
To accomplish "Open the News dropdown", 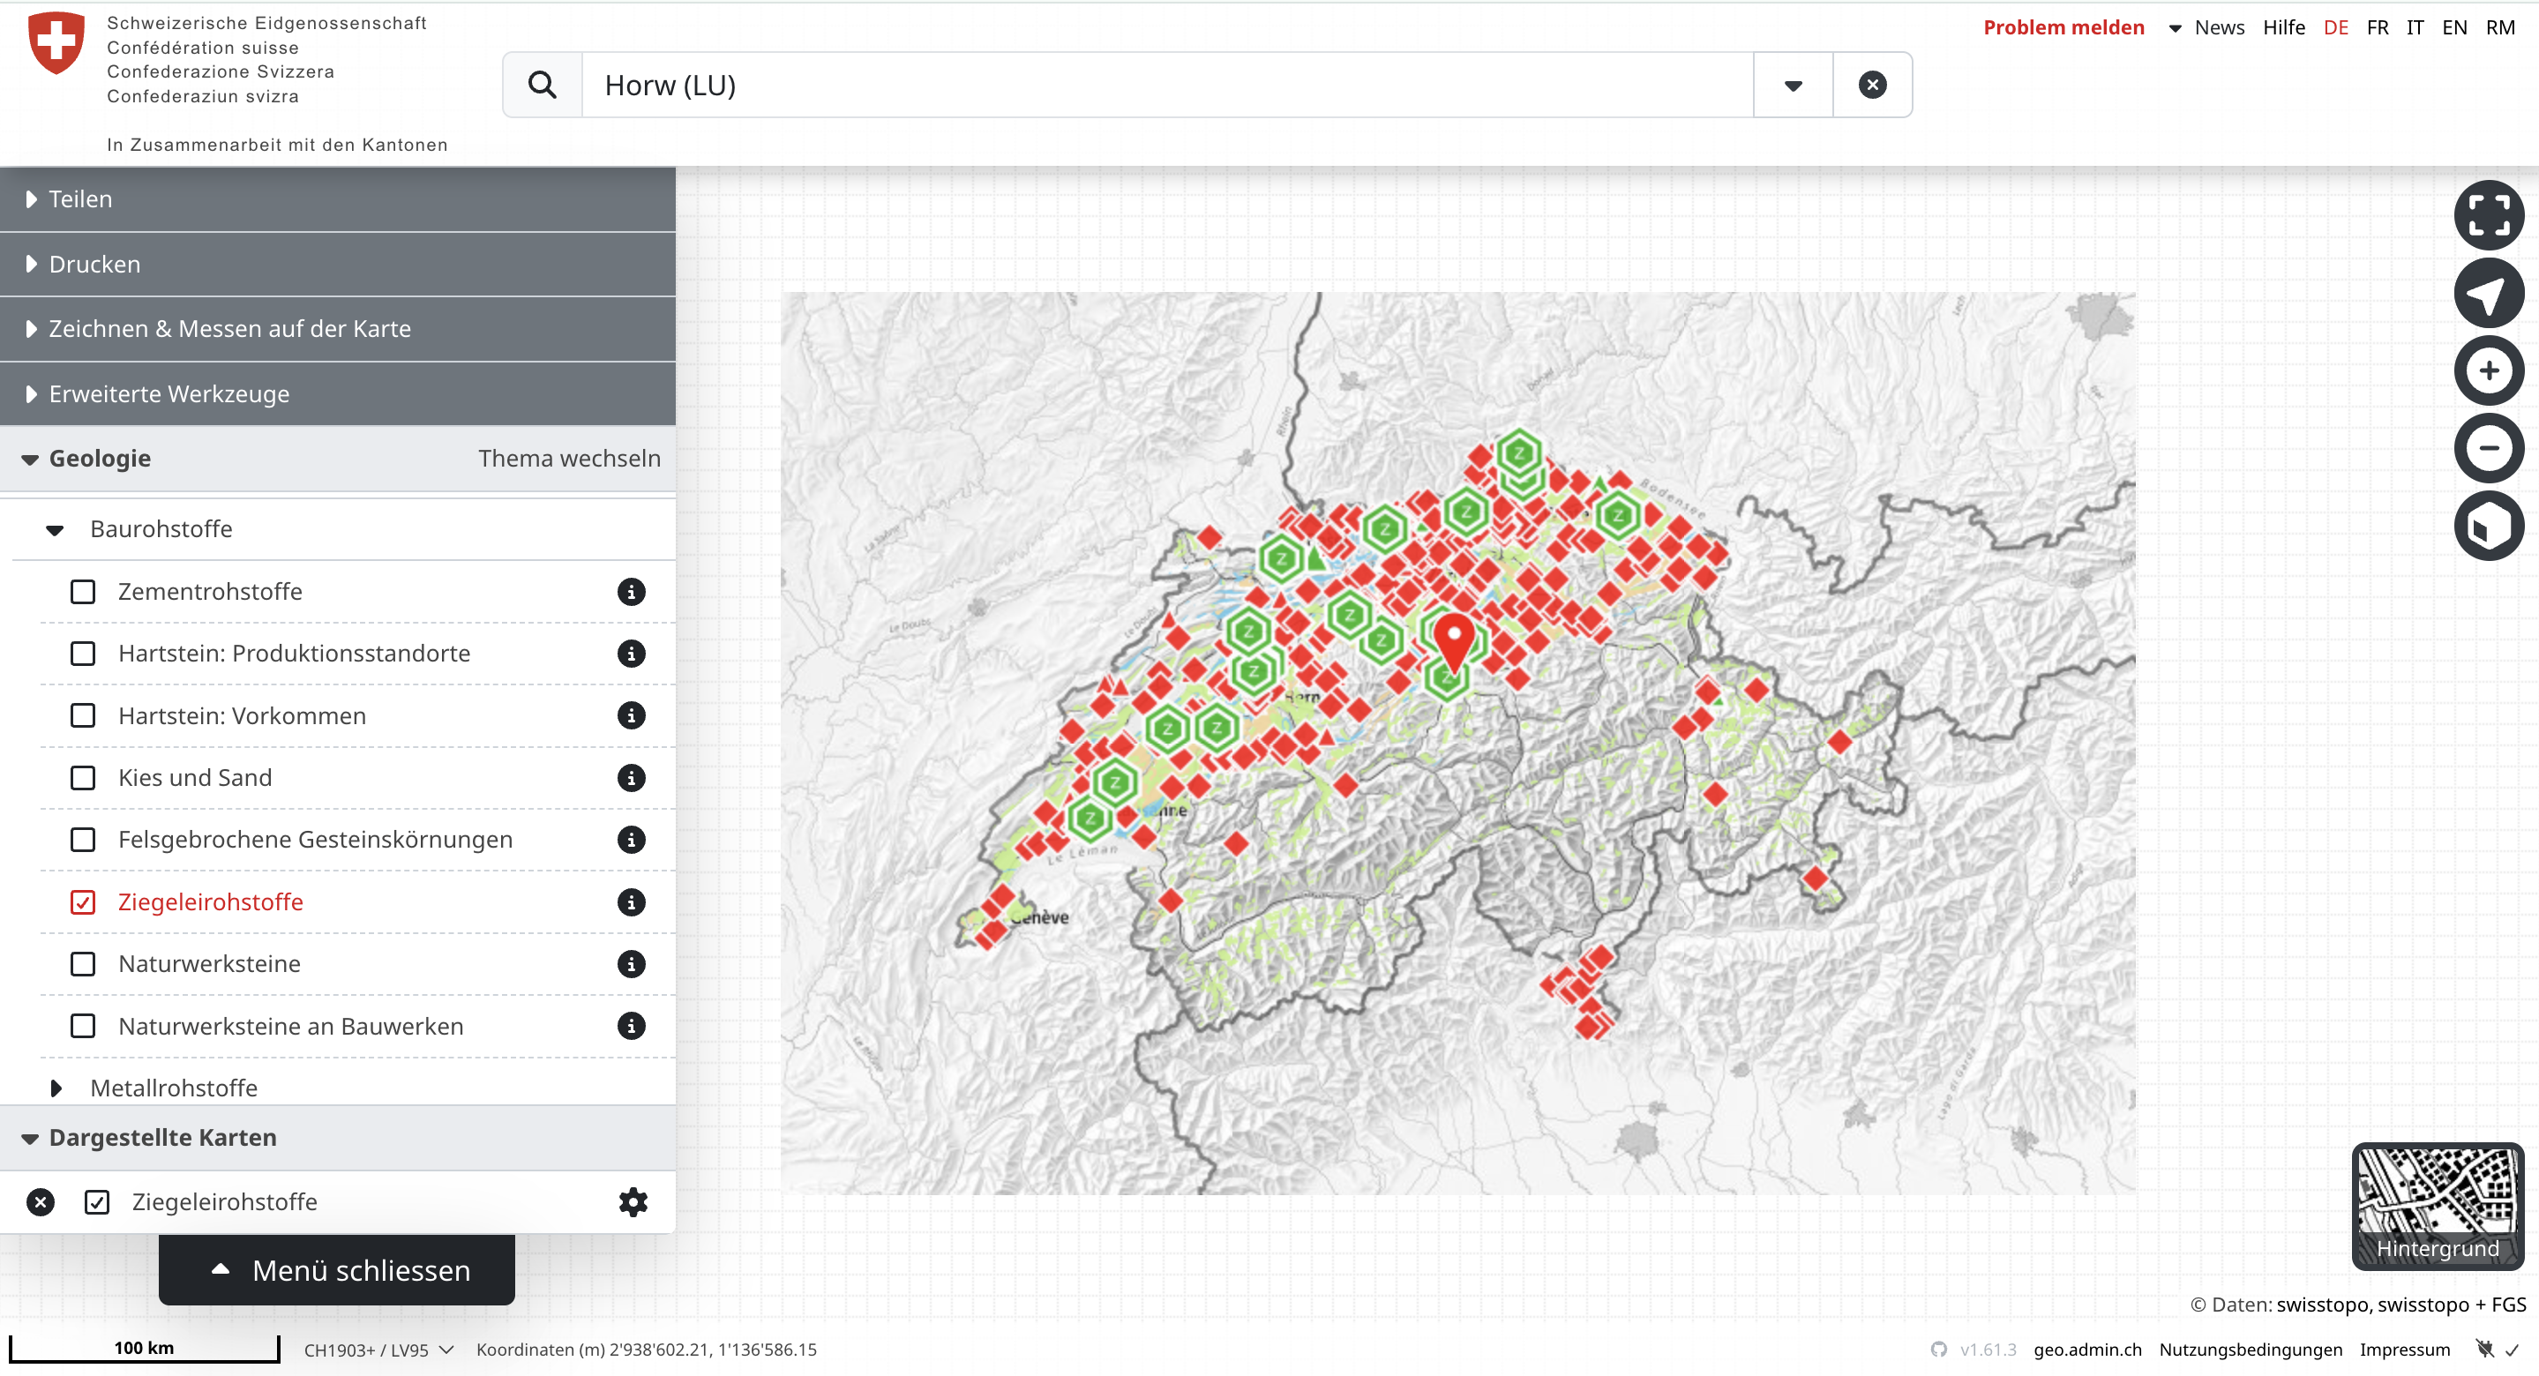I will click(x=2206, y=27).
